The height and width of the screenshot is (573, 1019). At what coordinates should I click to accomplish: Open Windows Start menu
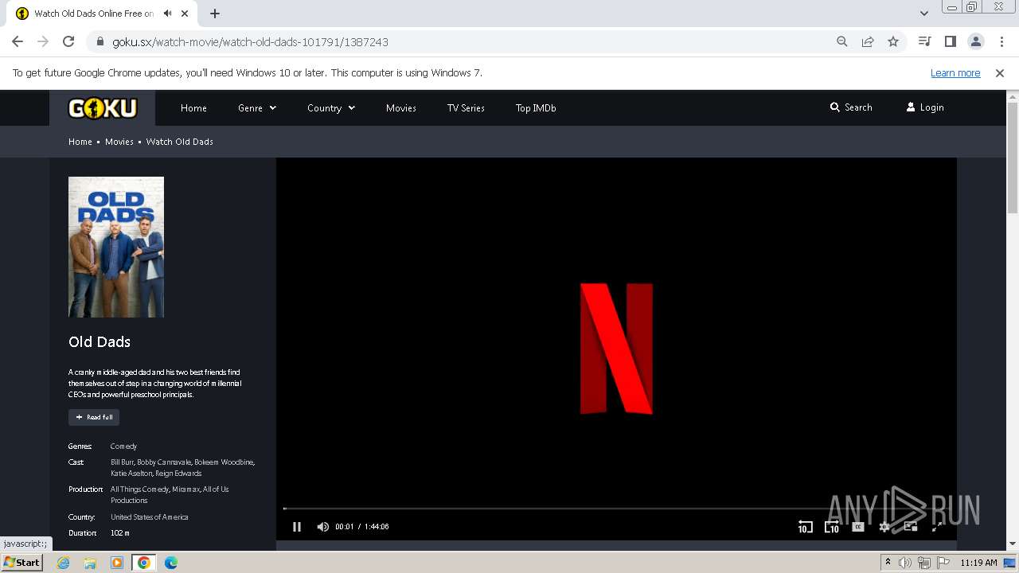(x=22, y=563)
